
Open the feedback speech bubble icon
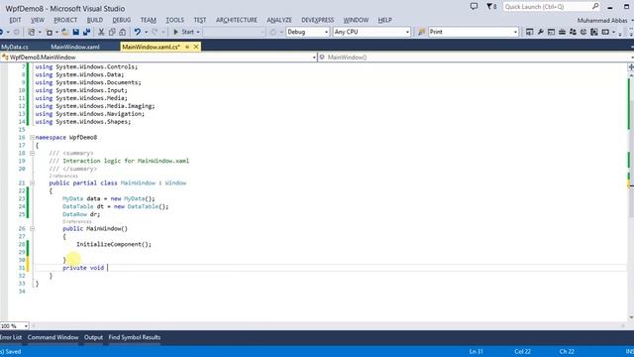474,7
